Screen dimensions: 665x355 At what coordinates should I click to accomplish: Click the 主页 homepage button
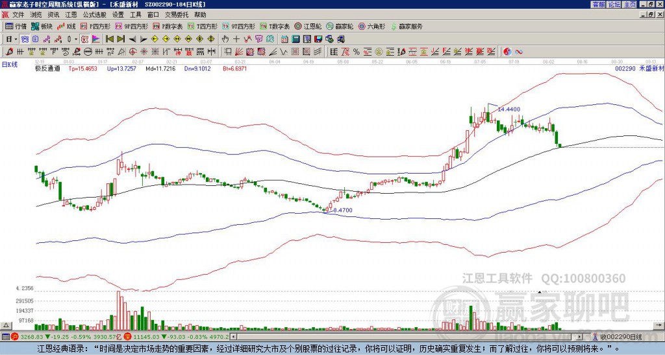(x=630, y=5)
